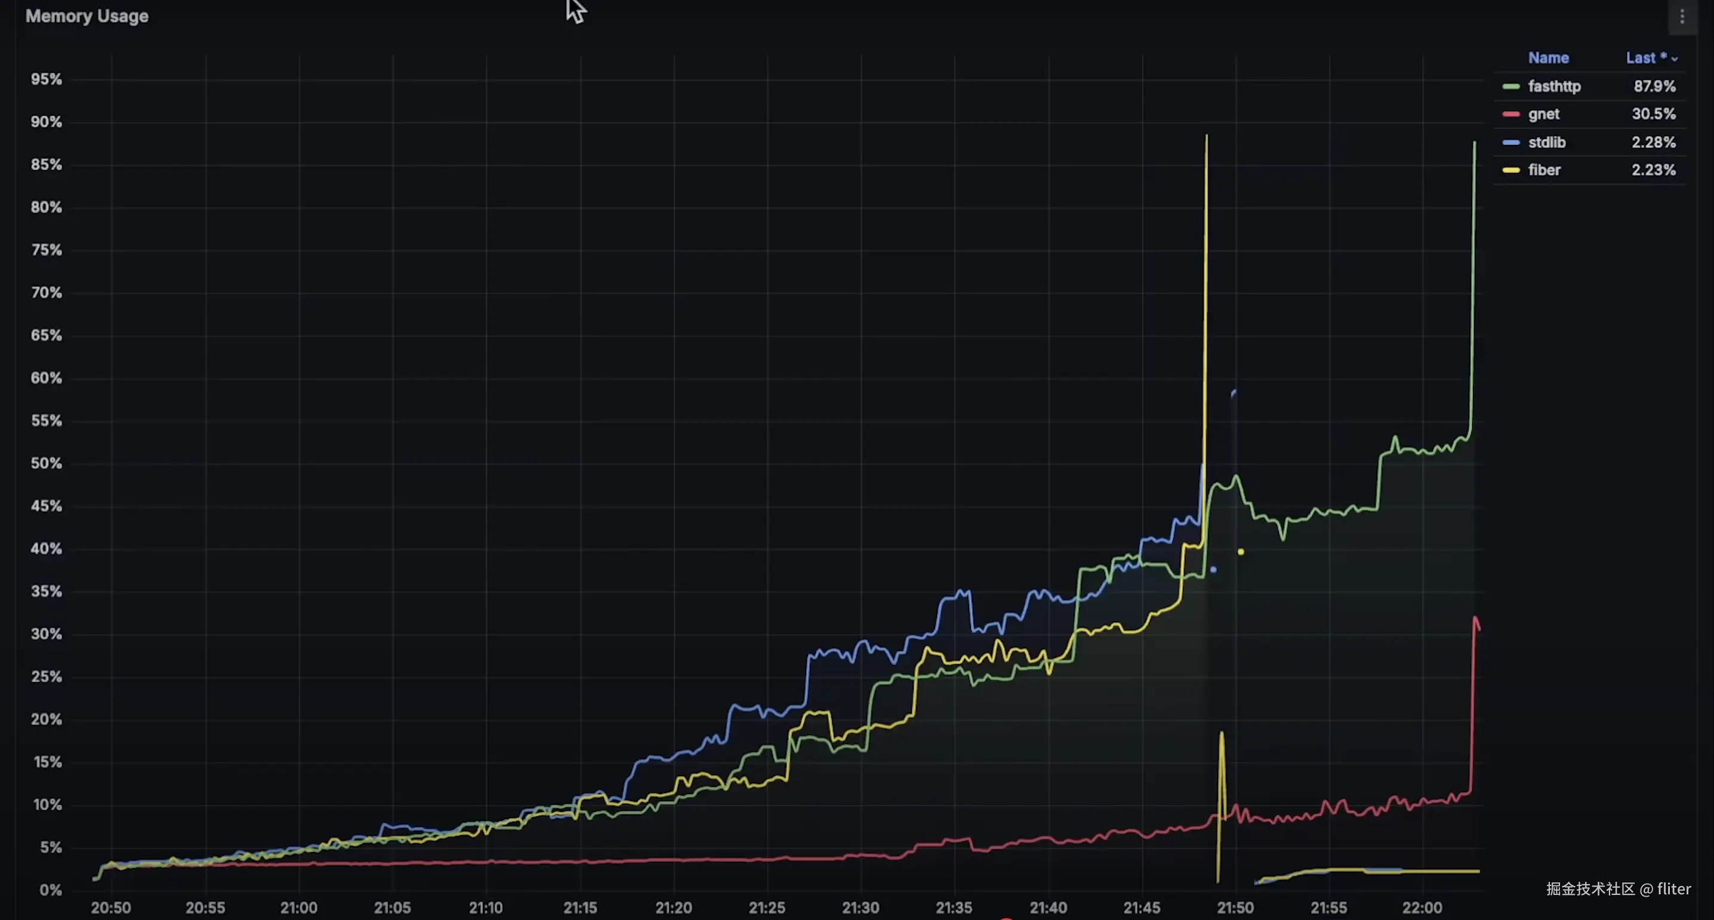Click the fiber yellow series color
This screenshot has width=1714, height=920.
(x=1510, y=170)
